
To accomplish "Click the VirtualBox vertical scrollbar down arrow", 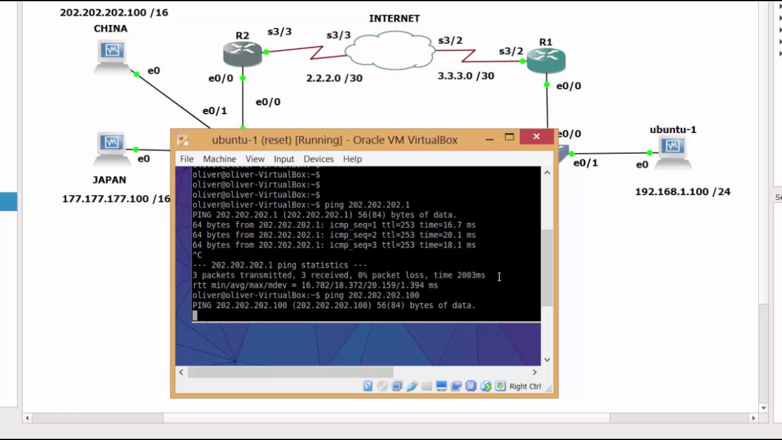I will [547, 359].
